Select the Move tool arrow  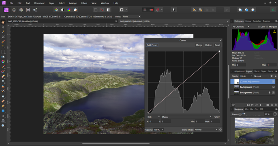click(3, 27)
